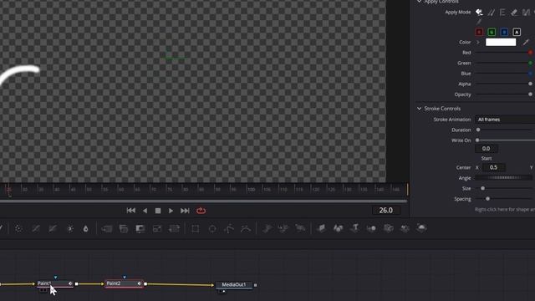This screenshot has height=301, width=535.
Task: Add a pEmitter particle tool from toolbar
Action: (x=267, y=228)
